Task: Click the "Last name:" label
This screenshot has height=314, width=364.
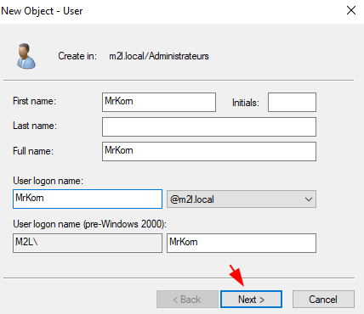Action: 35,126
